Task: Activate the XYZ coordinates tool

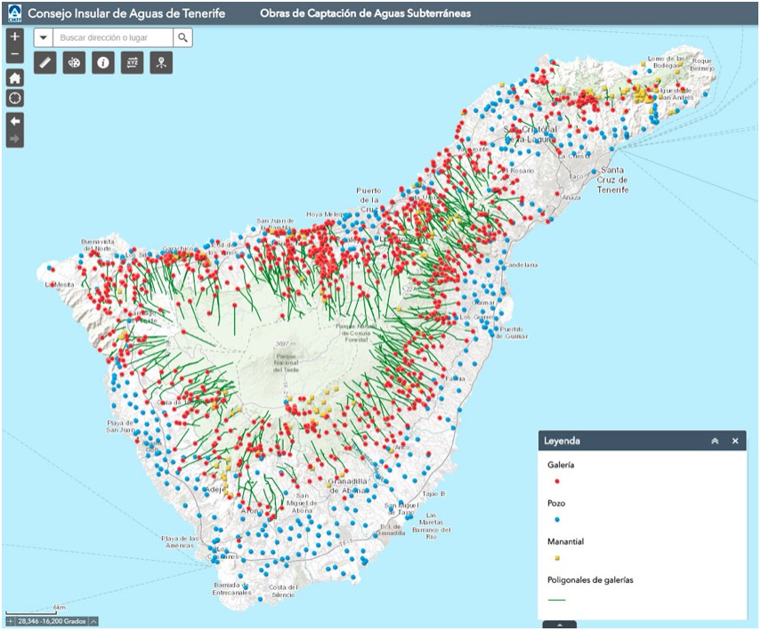Action: [x=133, y=63]
